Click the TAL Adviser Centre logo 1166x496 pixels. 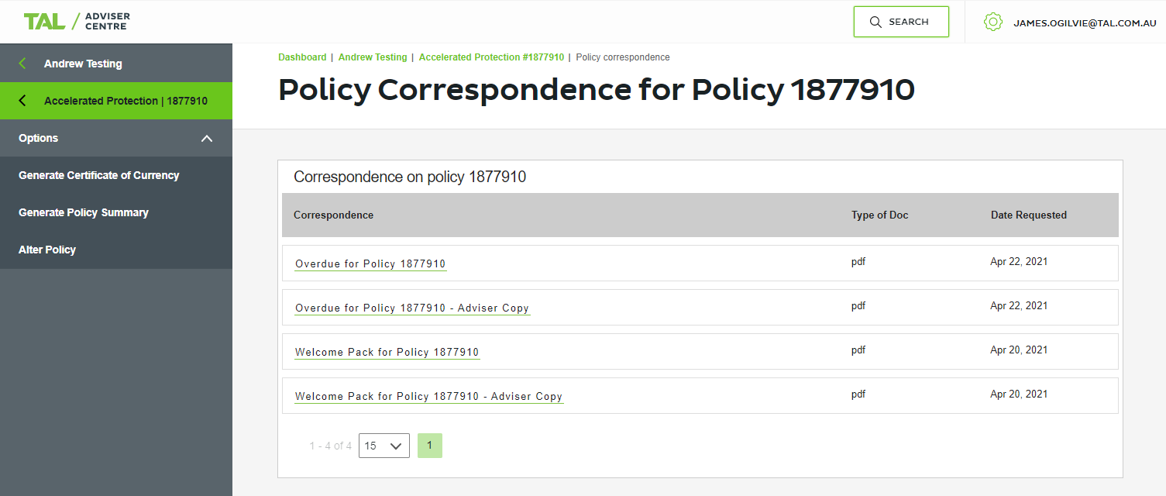(x=77, y=22)
